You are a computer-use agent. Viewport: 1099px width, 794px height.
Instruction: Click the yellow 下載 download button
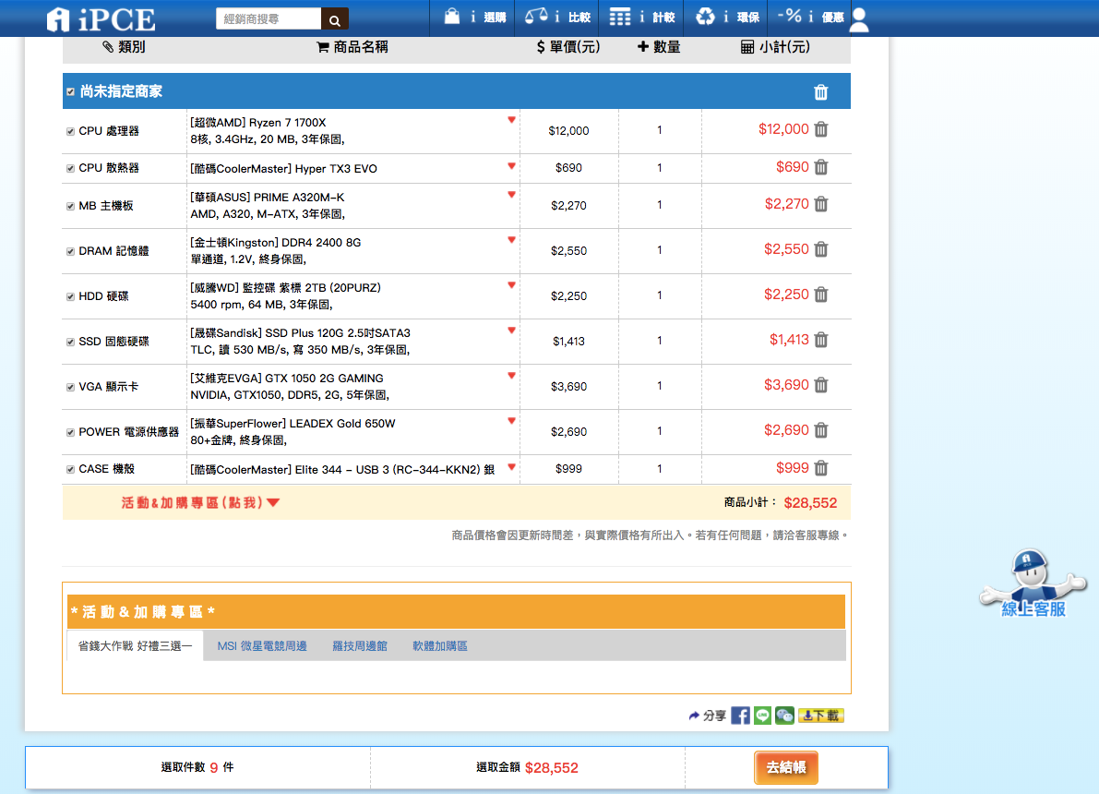(x=821, y=716)
